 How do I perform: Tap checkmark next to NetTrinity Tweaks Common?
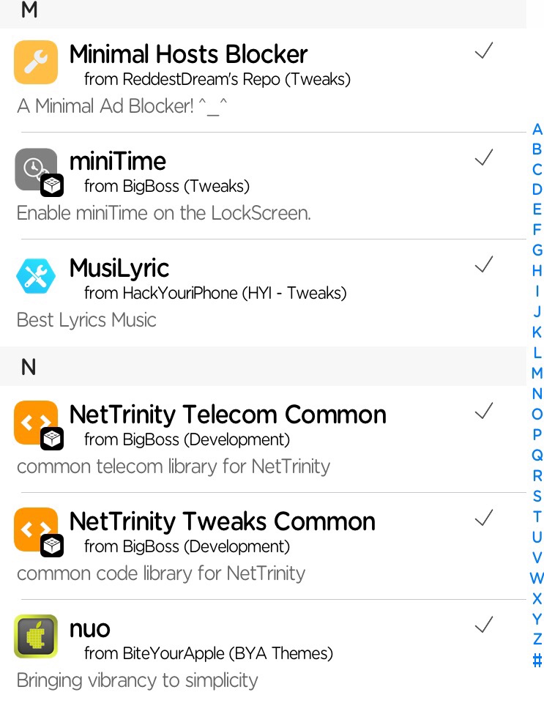click(484, 519)
